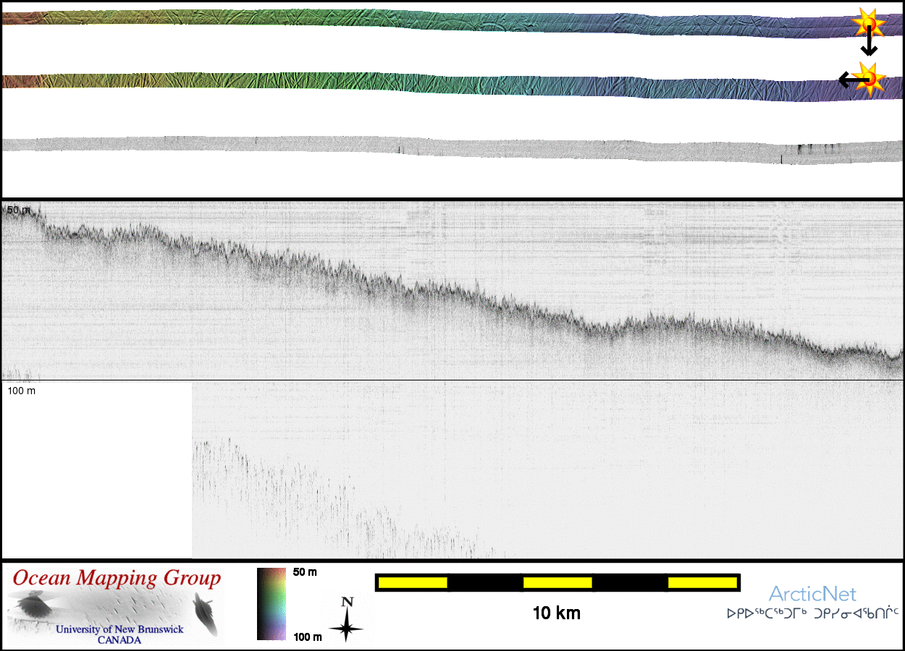Click the 10 km scale label
Image resolution: width=905 pixels, height=651 pixels.
tap(556, 613)
